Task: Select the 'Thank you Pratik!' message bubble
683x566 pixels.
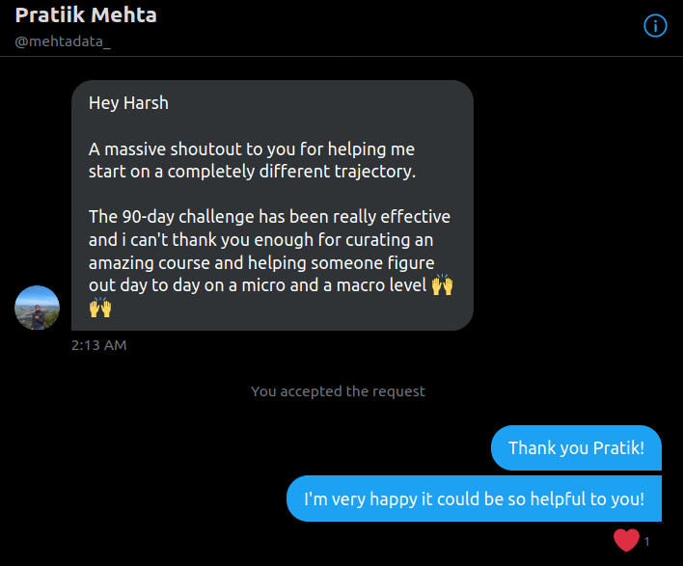Action: point(576,447)
